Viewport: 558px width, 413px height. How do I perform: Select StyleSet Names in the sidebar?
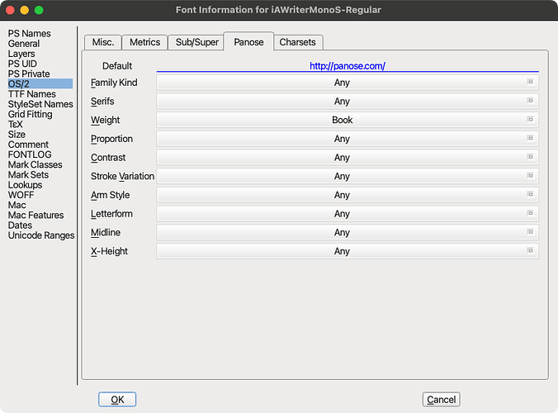pos(40,104)
